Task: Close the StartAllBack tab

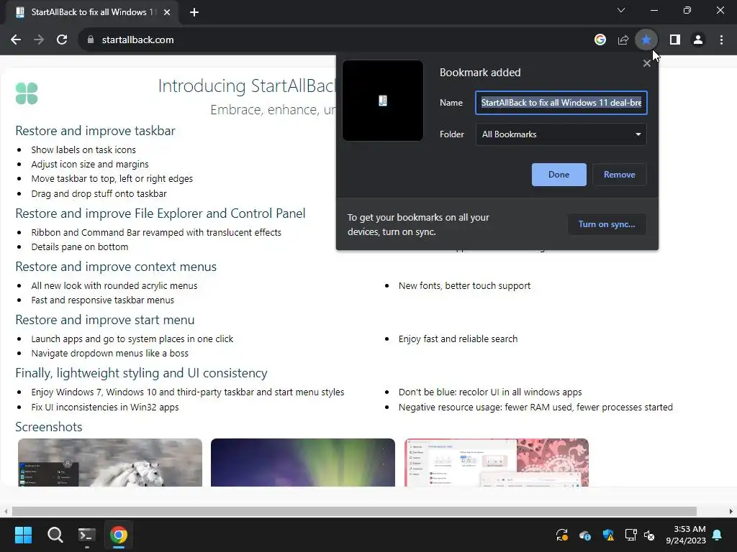Action: pyautogui.click(x=167, y=12)
